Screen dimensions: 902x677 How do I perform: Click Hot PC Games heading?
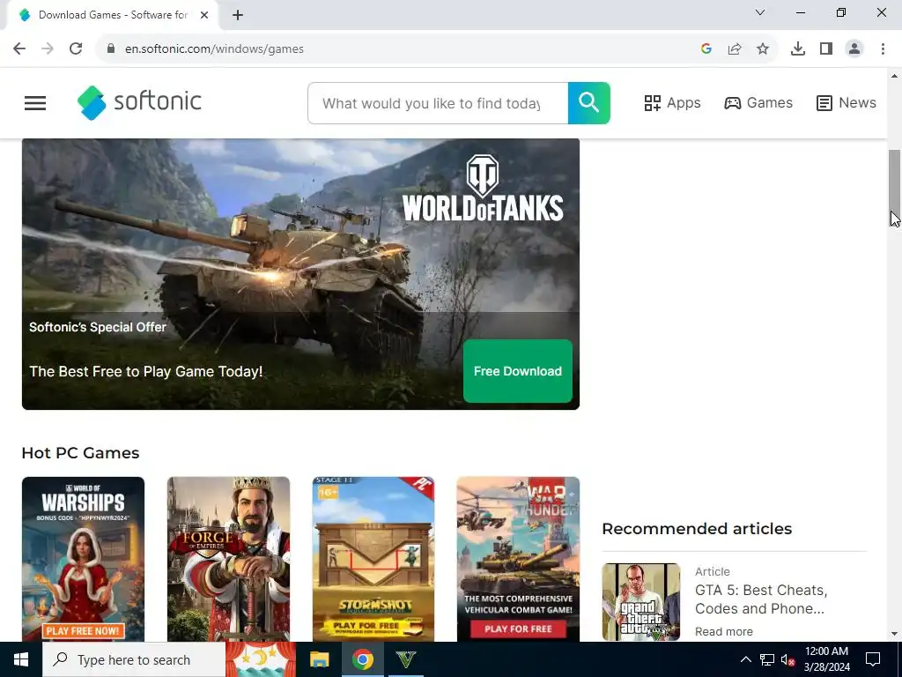(x=80, y=453)
